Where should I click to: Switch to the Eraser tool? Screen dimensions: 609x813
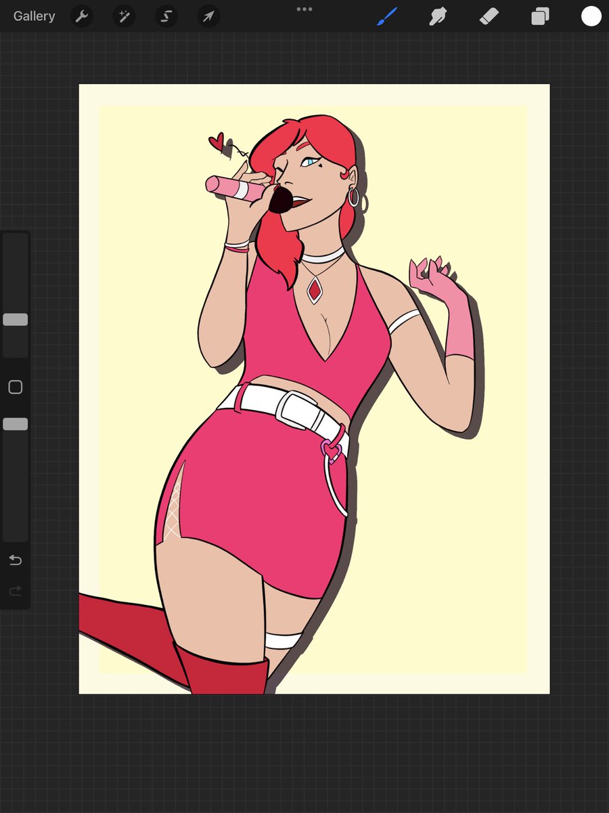(x=489, y=16)
